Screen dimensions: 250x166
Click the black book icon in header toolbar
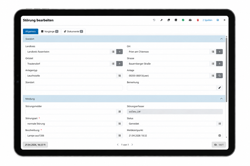(x=176, y=20)
